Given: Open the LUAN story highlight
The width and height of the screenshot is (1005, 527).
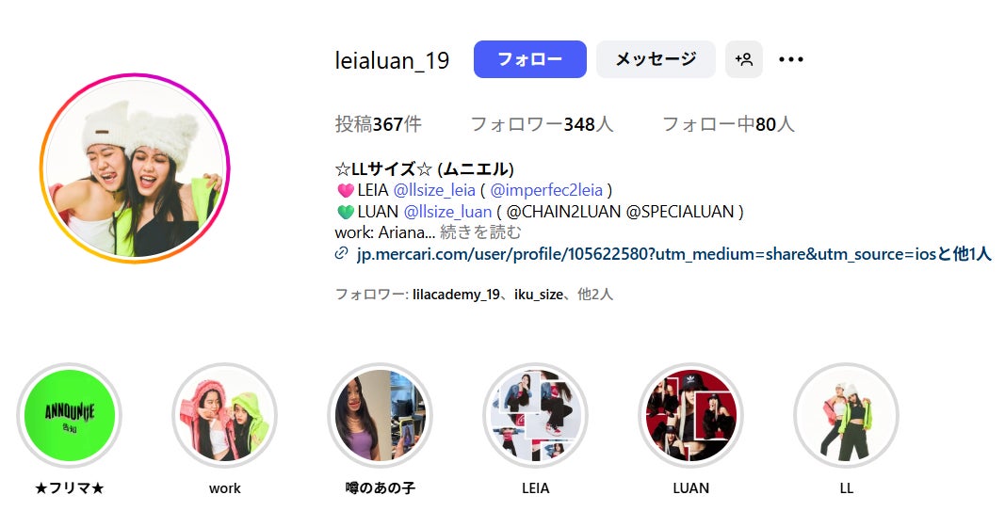Looking at the screenshot, I should click(x=691, y=415).
